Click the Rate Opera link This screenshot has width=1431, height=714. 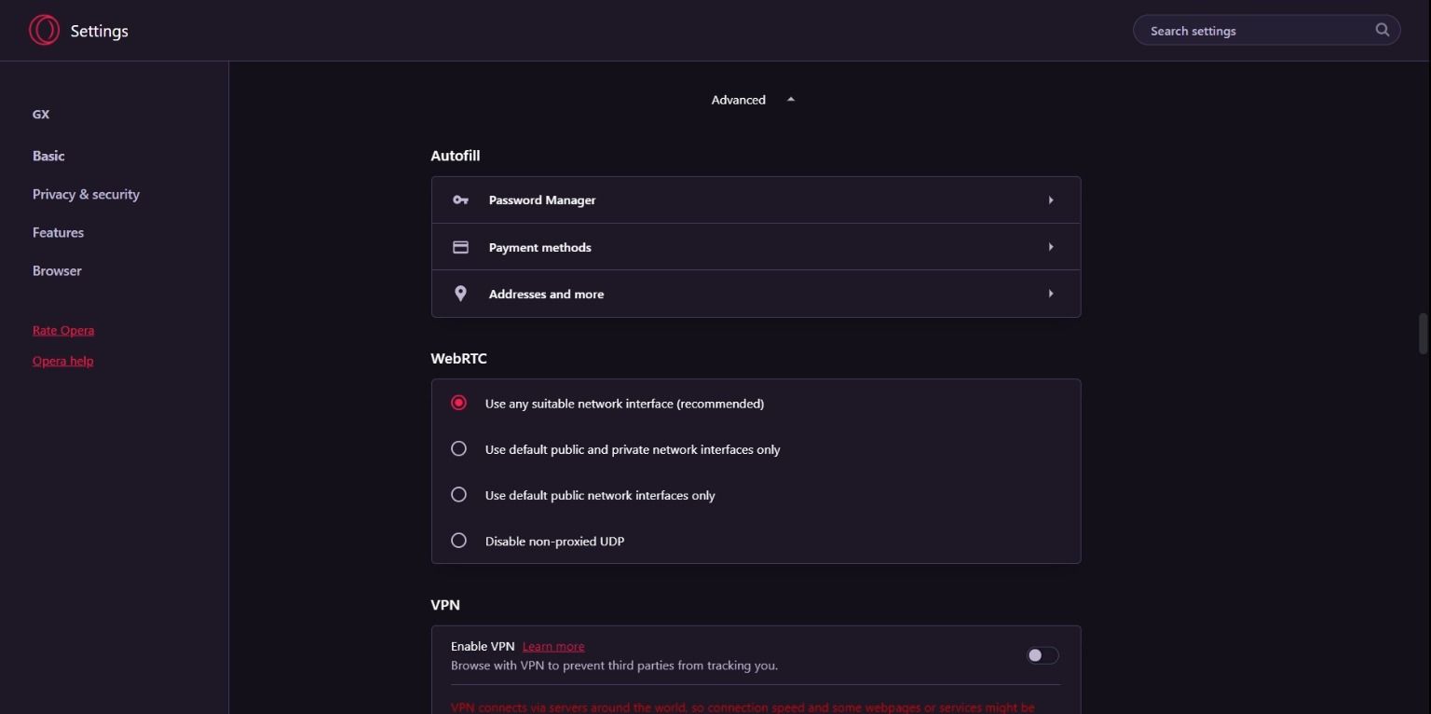click(63, 330)
